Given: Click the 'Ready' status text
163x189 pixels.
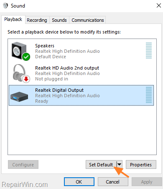Looking at the screenshot, I should point(41,101).
